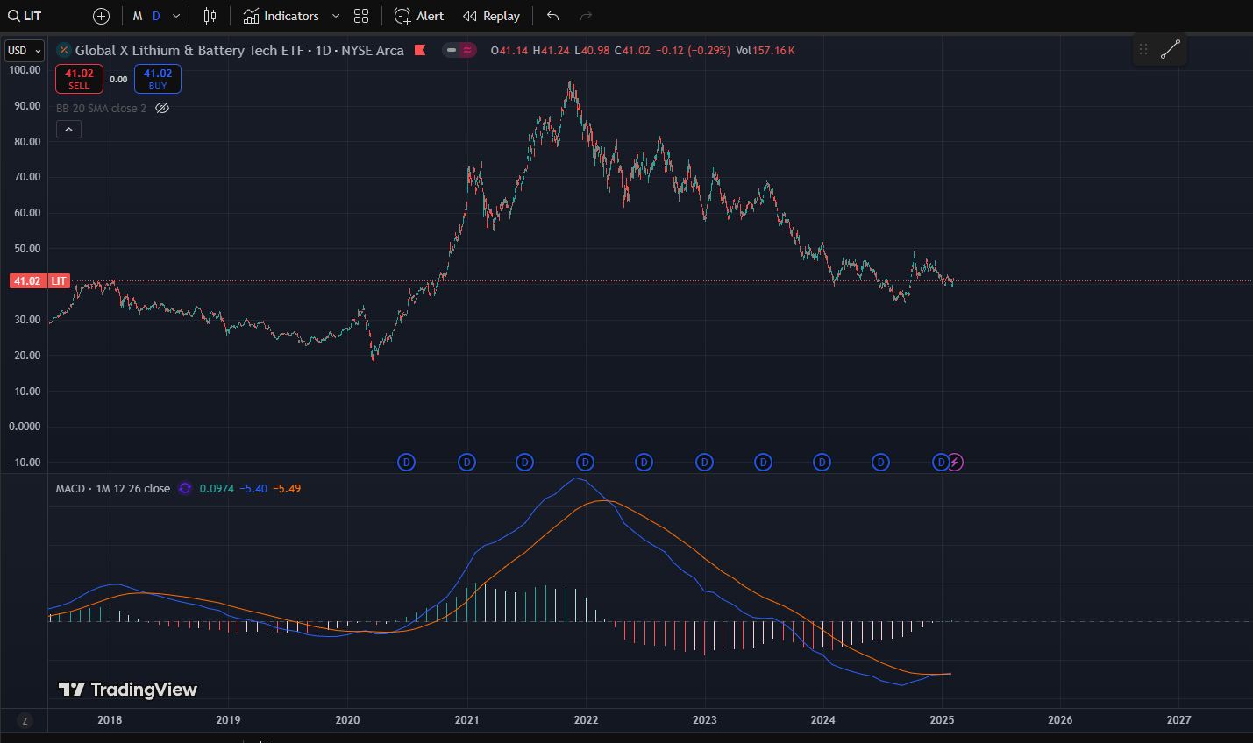The image size is (1253, 743).
Task: Click the MACD 1M 12 26 close legend
Action: coord(113,488)
